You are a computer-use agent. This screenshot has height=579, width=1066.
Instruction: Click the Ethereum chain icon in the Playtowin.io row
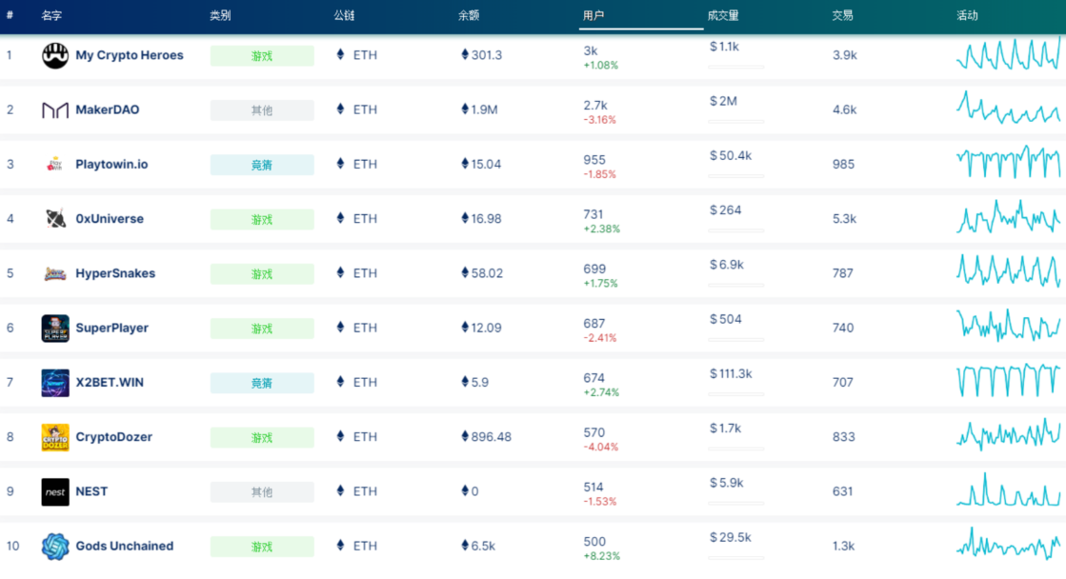coord(341,163)
